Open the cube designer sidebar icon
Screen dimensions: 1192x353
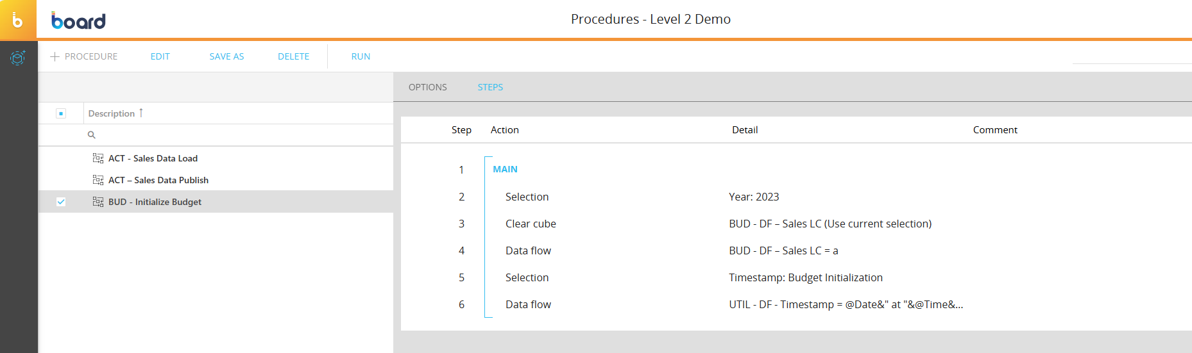click(x=18, y=58)
